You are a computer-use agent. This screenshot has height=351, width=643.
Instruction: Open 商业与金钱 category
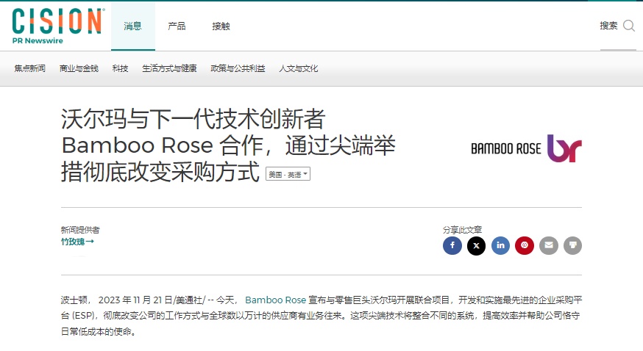[x=79, y=68]
